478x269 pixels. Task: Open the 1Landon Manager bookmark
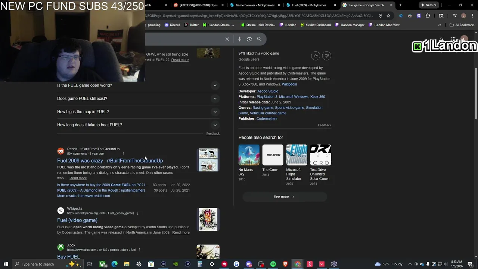(350, 25)
